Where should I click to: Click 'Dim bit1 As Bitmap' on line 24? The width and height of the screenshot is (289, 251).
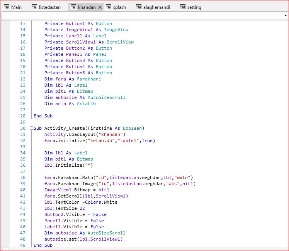(68, 91)
